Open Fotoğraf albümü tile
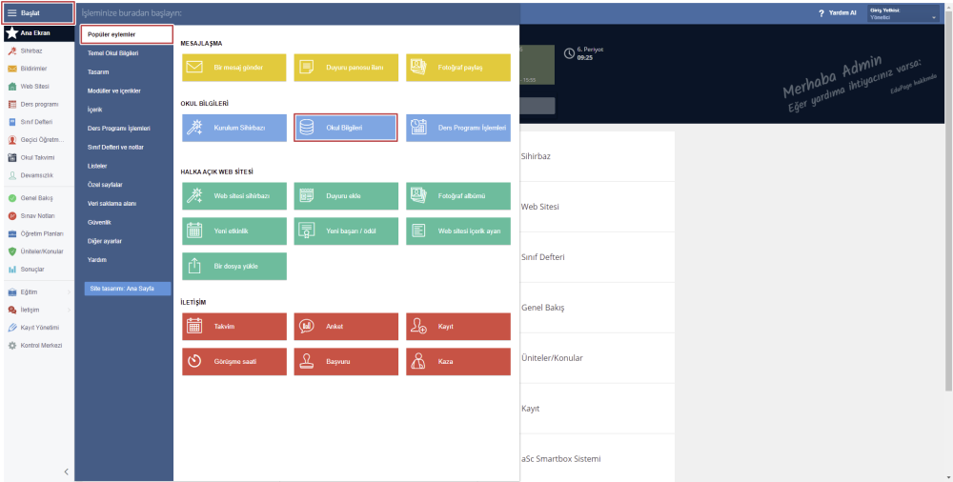953x482 pixels. pyautogui.click(x=458, y=196)
